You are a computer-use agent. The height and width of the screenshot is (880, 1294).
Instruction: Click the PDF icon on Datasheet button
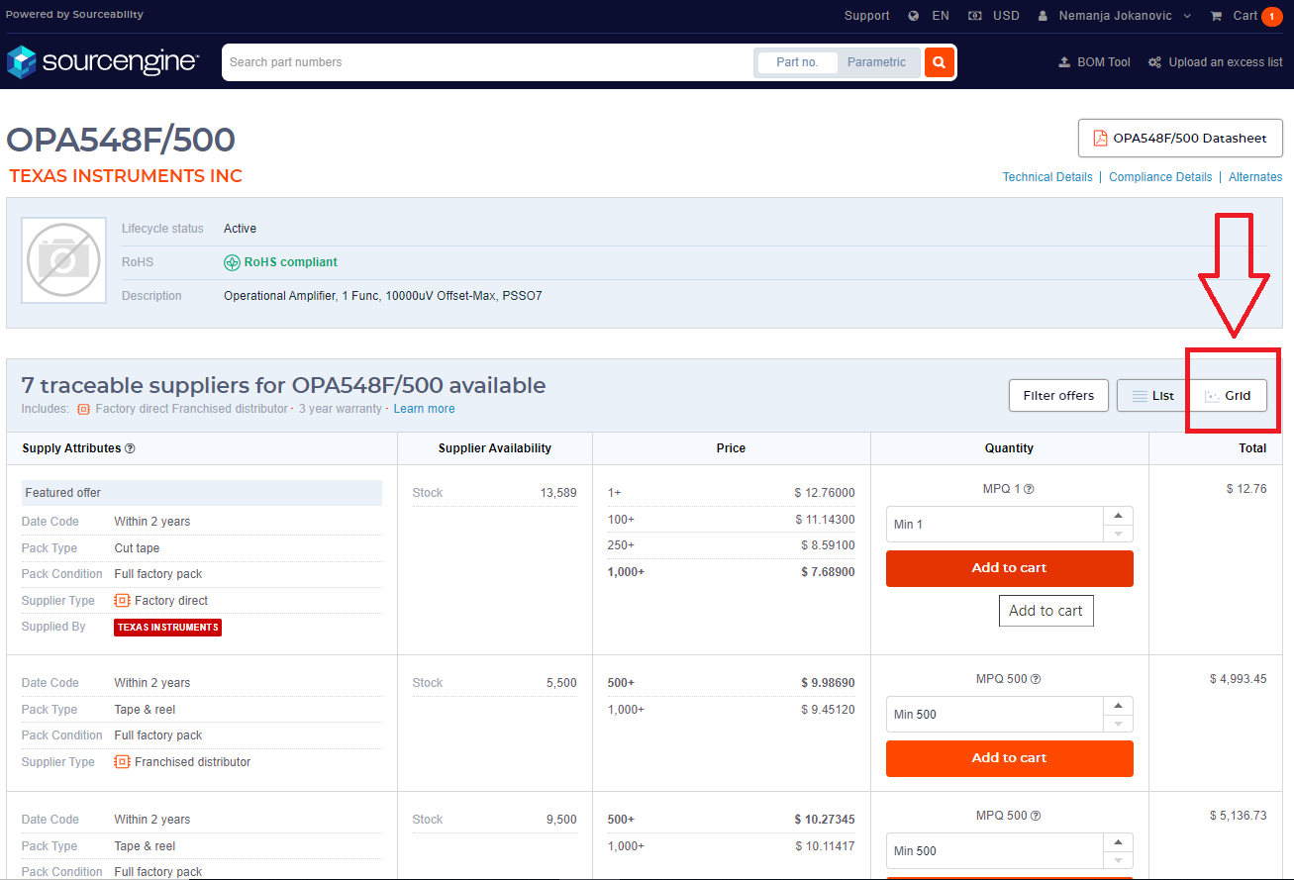[x=1100, y=139]
